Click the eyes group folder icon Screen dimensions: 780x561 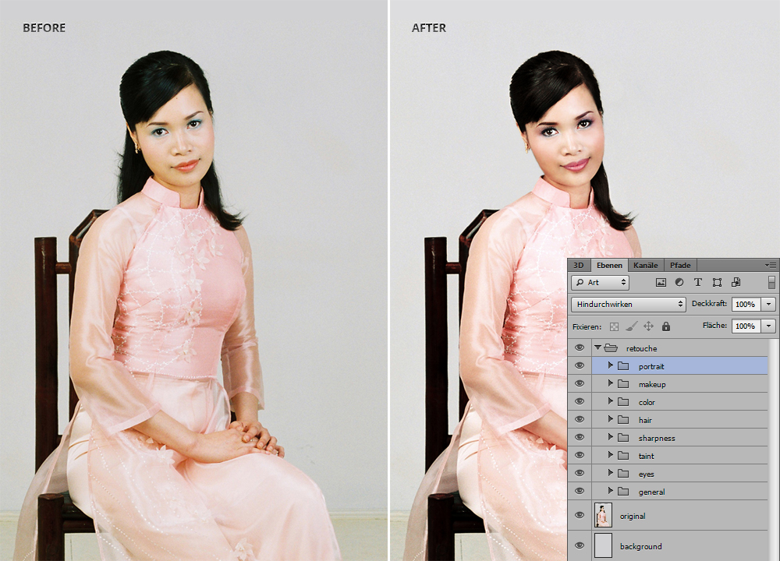coord(623,473)
